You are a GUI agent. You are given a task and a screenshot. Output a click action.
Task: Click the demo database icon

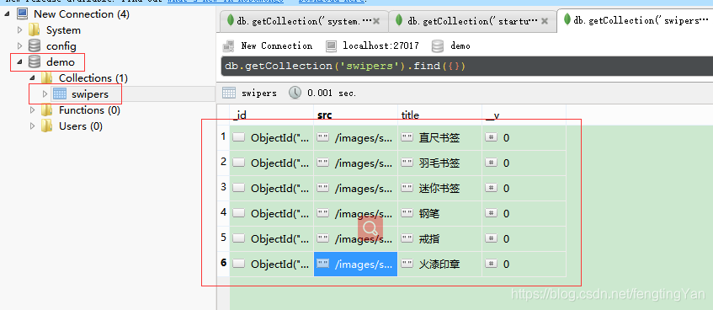pos(35,61)
